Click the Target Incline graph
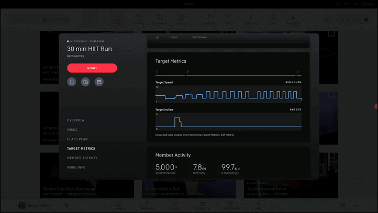The height and width of the screenshot is (213, 378). tap(228, 122)
